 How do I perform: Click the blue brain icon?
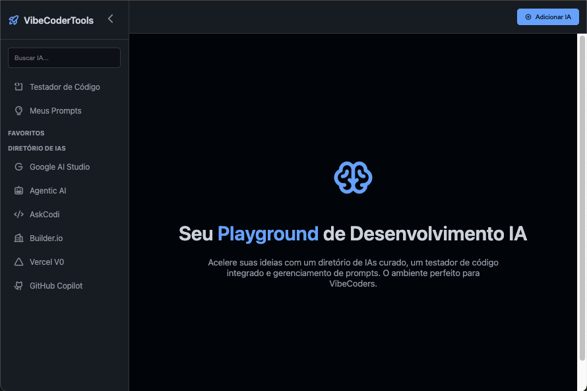pos(353,178)
